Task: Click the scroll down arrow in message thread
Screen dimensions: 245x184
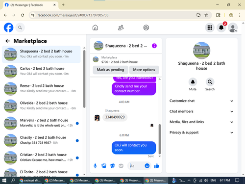Action: [160, 157]
